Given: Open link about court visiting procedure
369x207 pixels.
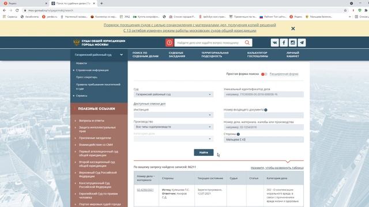Looking at the screenshot, I should (190, 25).
